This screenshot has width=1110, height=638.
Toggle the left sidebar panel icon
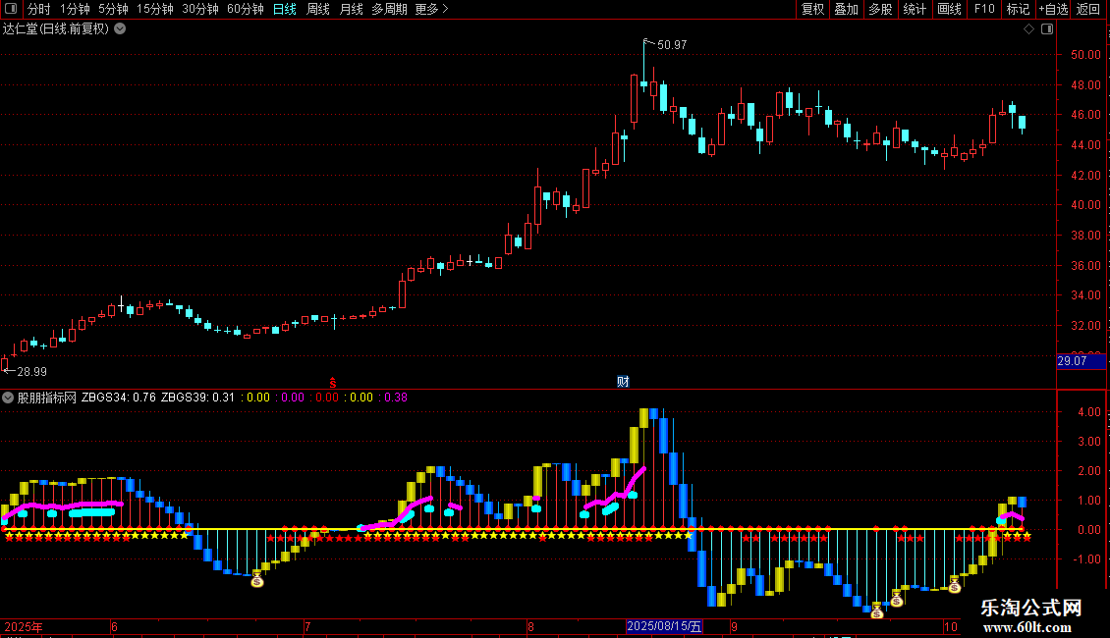[11, 9]
